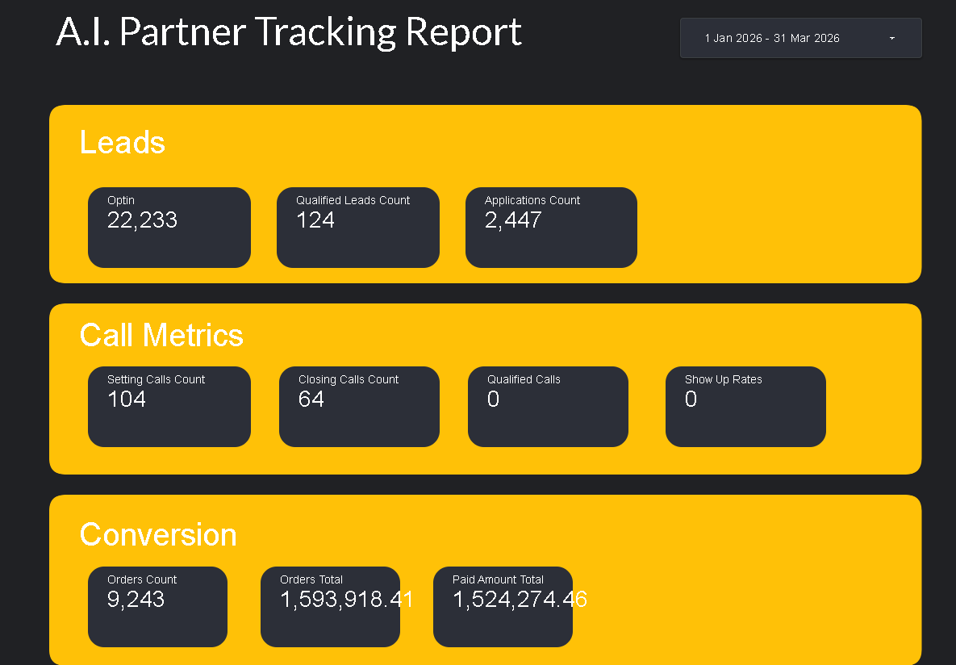
Task: Select the Leads section heading
Action: pos(123,143)
